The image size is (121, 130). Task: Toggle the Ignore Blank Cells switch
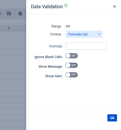pyautogui.click(x=72, y=56)
